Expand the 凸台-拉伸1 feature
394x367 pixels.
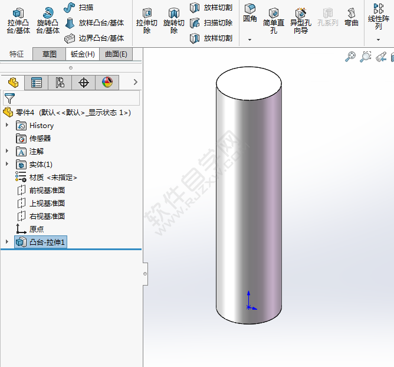pos(7,241)
